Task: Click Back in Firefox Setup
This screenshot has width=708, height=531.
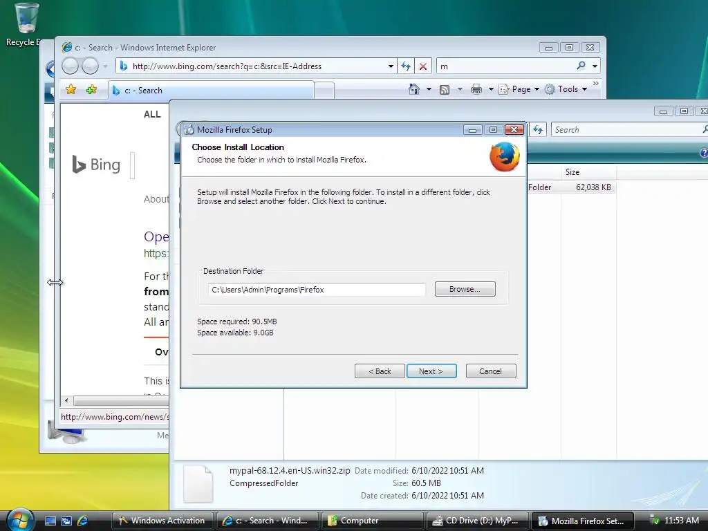Action: 380,371
